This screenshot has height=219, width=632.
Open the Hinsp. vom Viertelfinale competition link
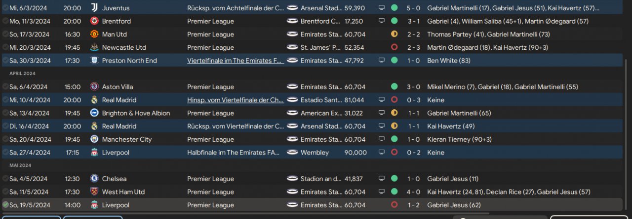pos(235,100)
